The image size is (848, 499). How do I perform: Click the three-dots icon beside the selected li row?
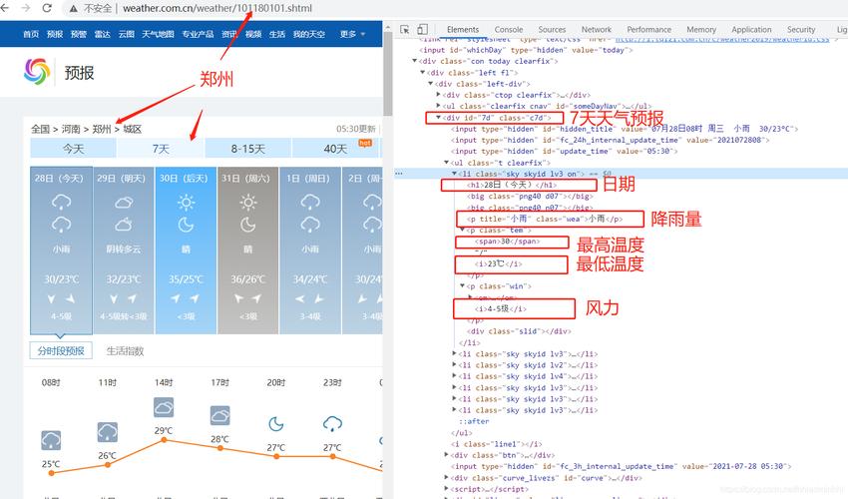pyautogui.click(x=399, y=174)
